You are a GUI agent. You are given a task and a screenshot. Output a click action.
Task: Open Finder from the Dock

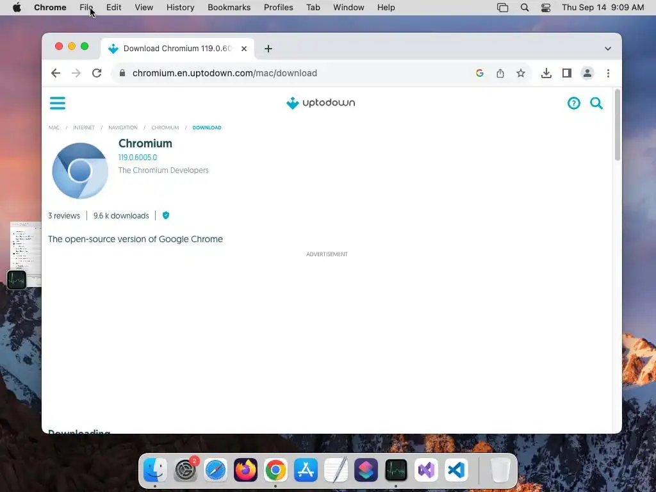click(155, 470)
